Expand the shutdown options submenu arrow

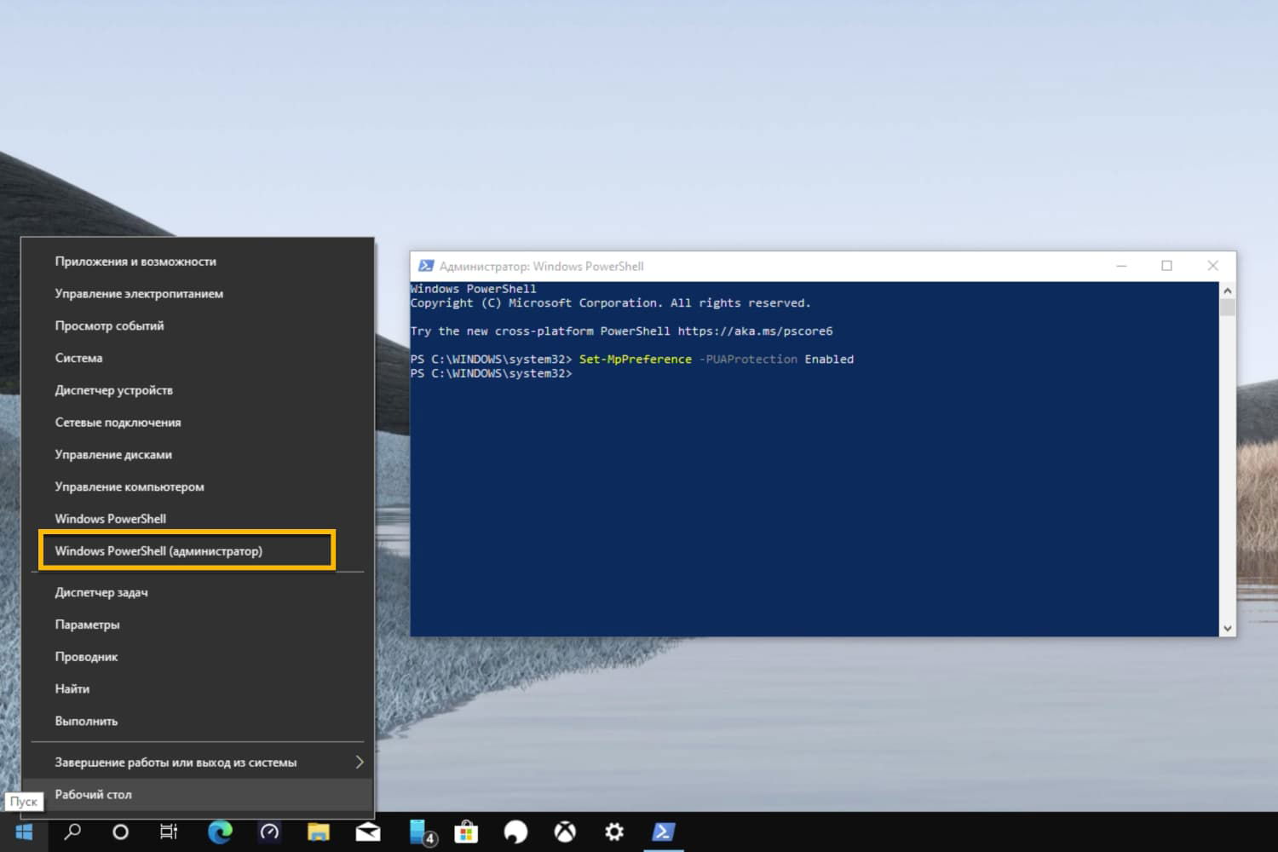point(360,762)
